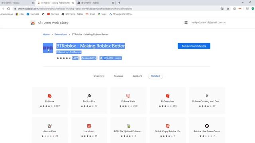Open the Avatar Plus extension icon

point(49,126)
